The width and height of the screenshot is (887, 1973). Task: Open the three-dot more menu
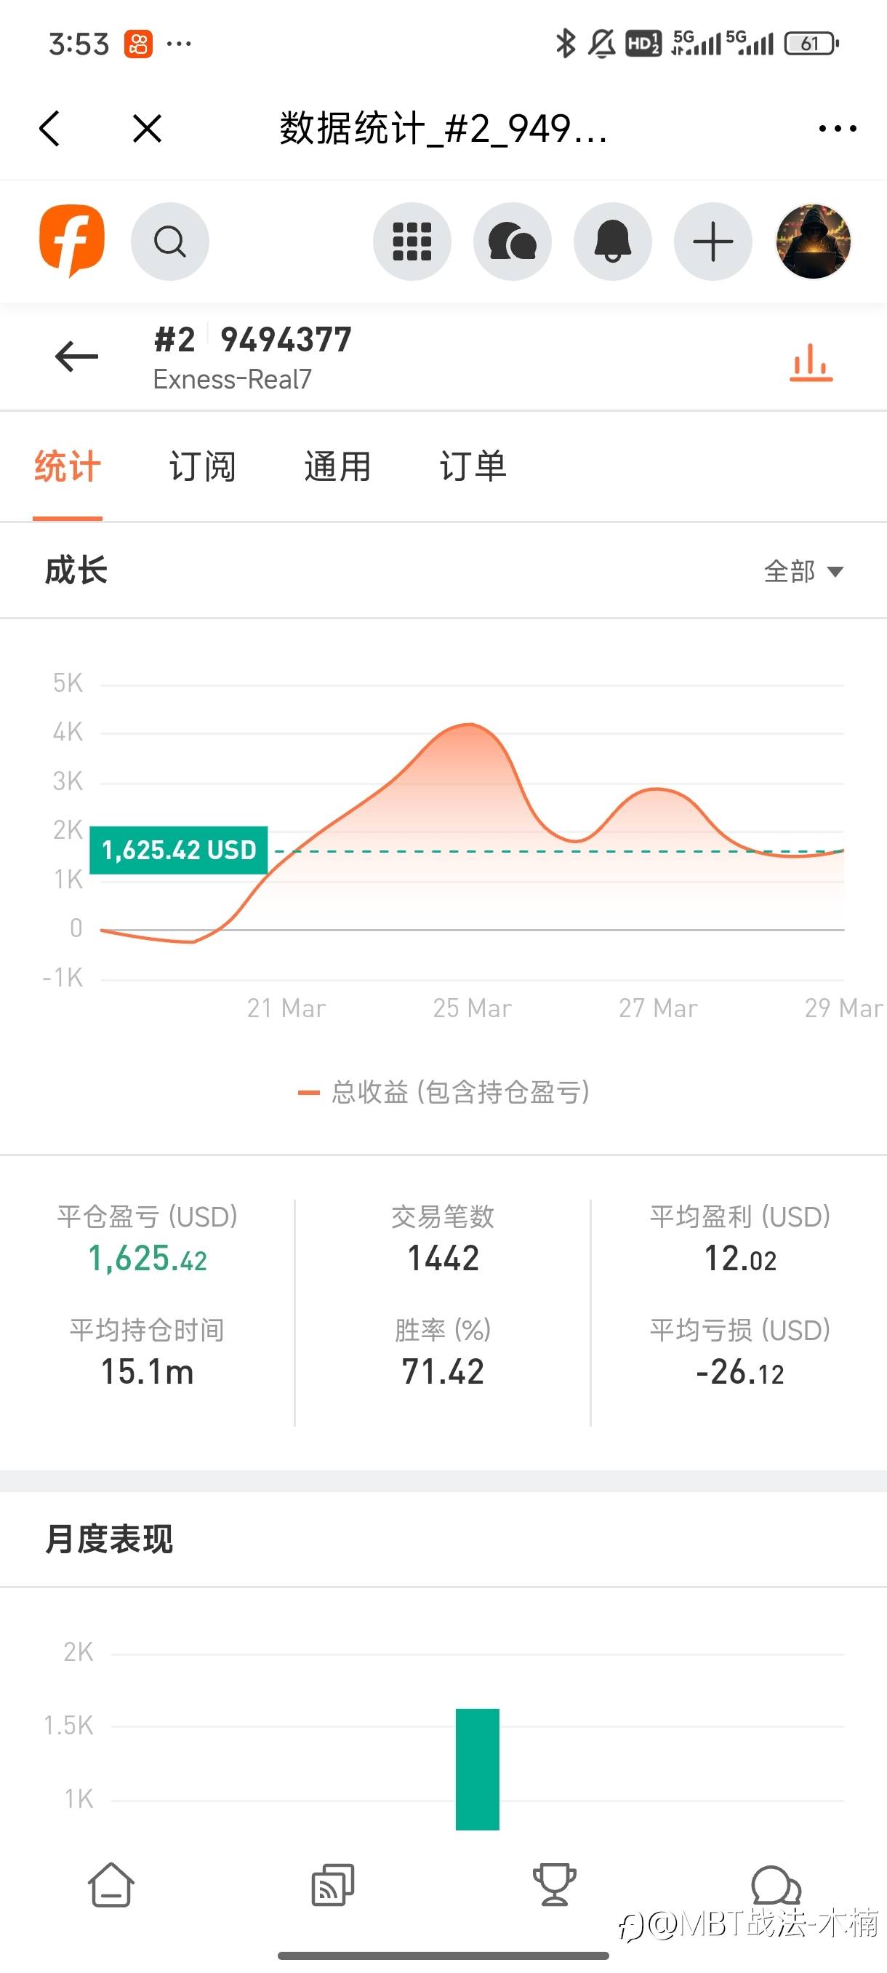838,129
